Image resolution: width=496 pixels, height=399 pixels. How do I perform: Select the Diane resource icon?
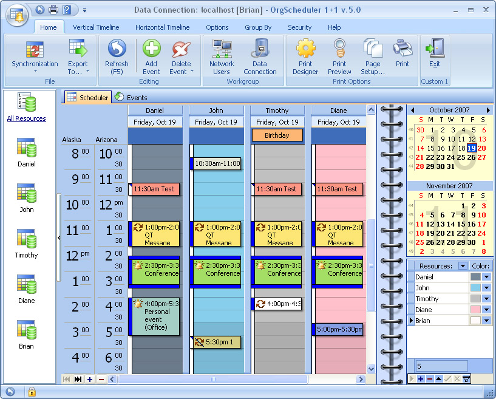[x=27, y=284]
